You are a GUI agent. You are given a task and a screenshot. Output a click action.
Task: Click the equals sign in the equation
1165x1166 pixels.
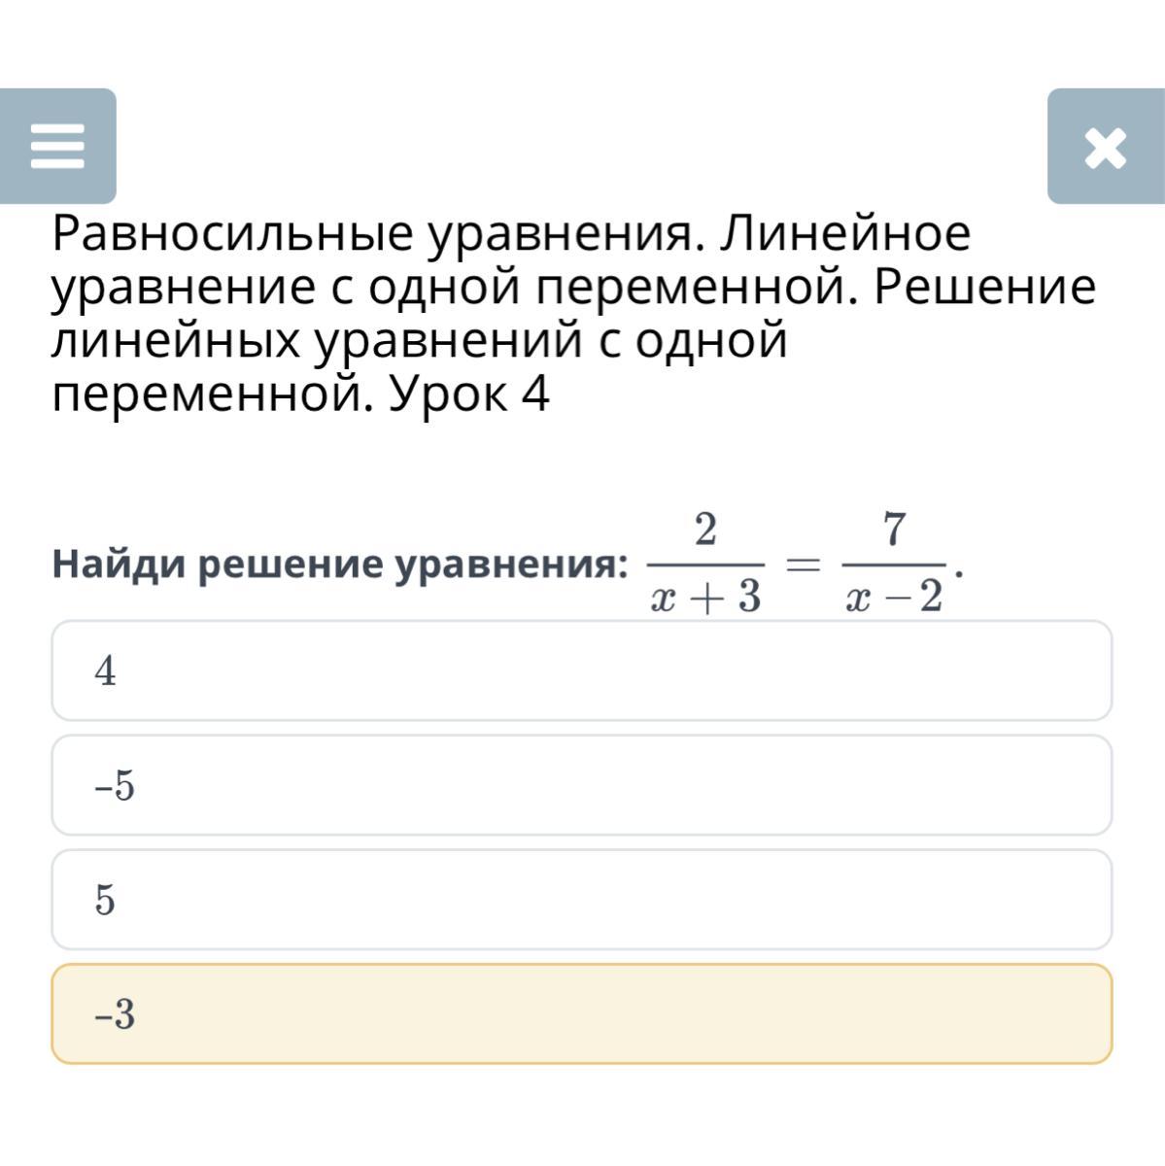click(803, 564)
